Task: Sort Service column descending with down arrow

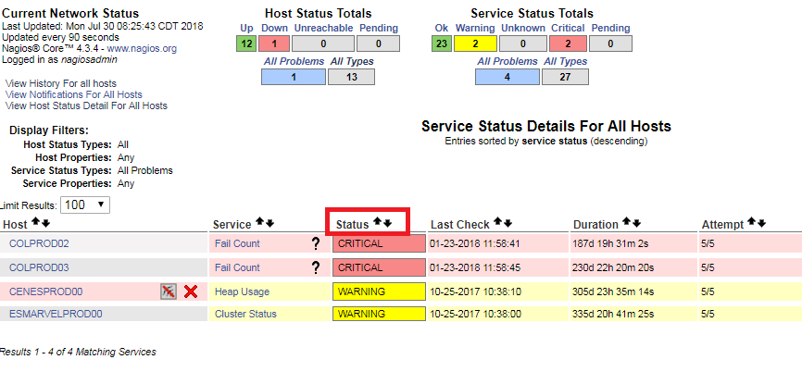Action: (271, 223)
